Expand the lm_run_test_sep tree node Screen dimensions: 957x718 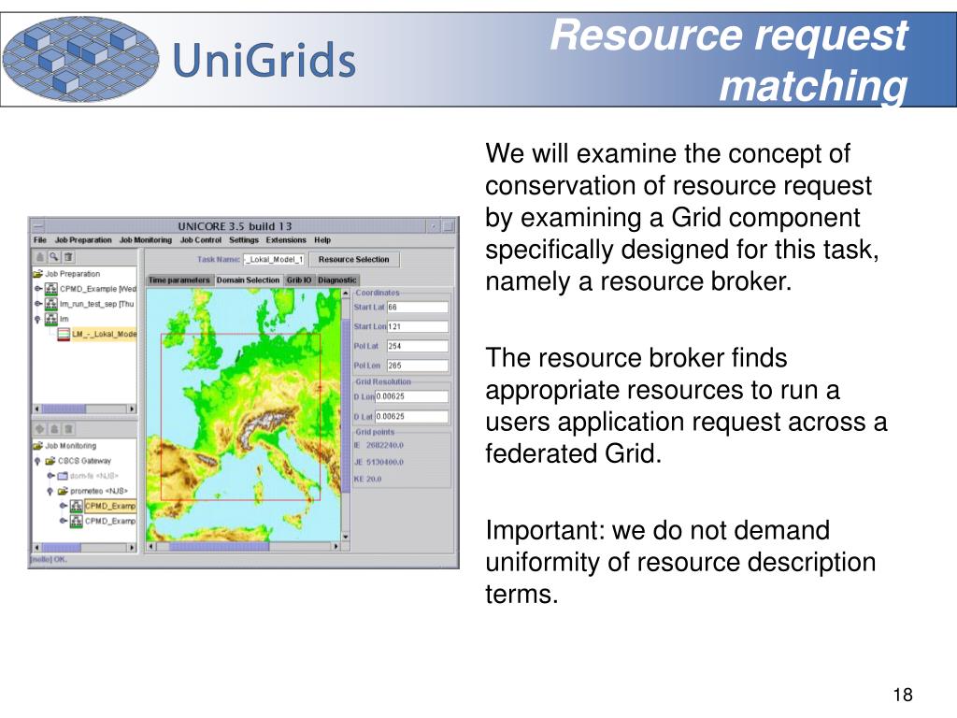tap(38, 304)
